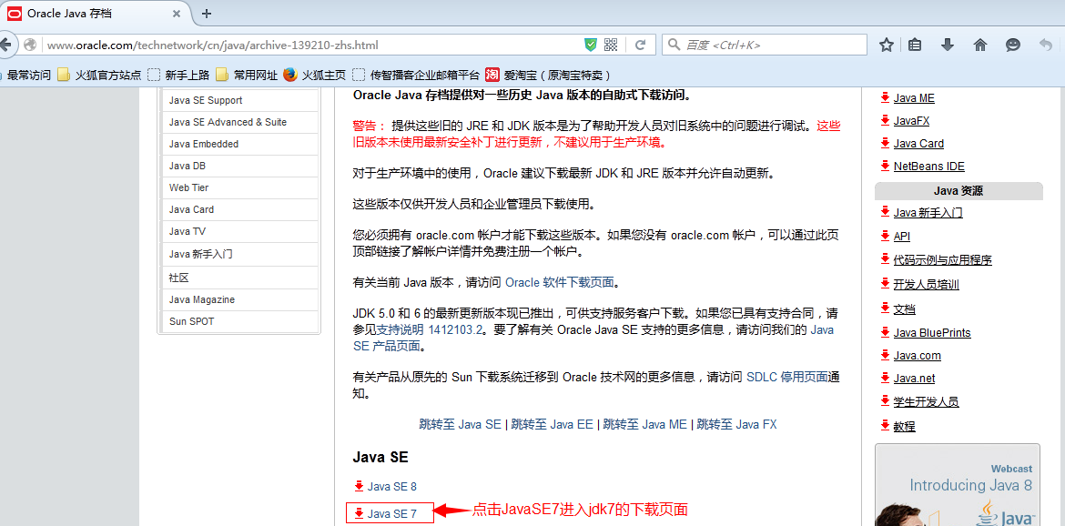Open the 文档 link
Screen dimensions: 1065x526
click(x=904, y=309)
